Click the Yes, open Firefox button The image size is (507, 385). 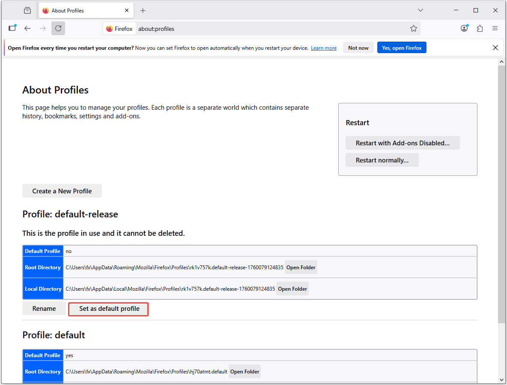tap(402, 47)
